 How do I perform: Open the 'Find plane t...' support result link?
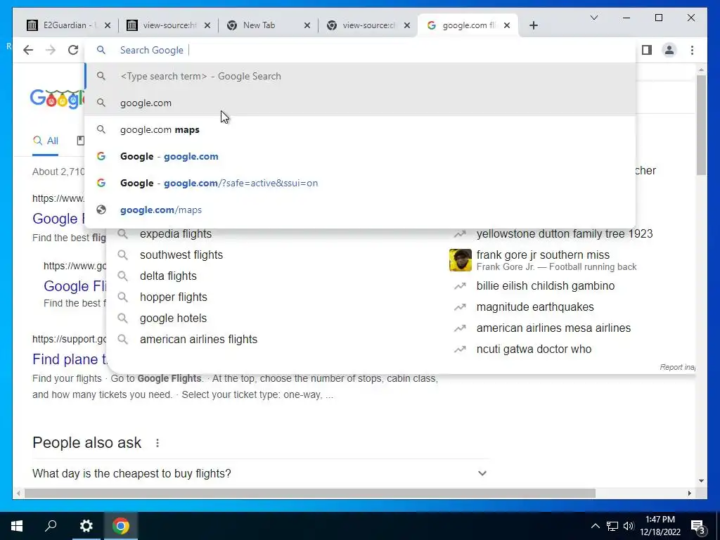tap(70, 359)
